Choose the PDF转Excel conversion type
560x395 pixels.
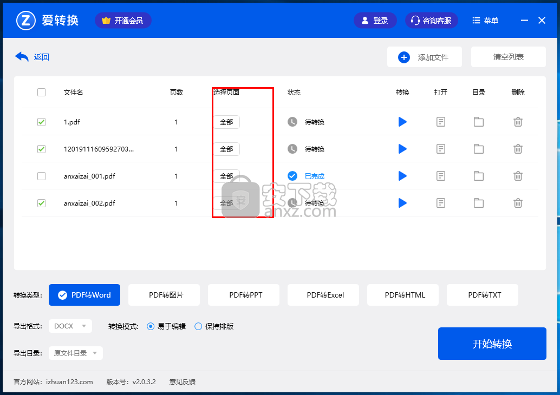click(x=323, y=295)
